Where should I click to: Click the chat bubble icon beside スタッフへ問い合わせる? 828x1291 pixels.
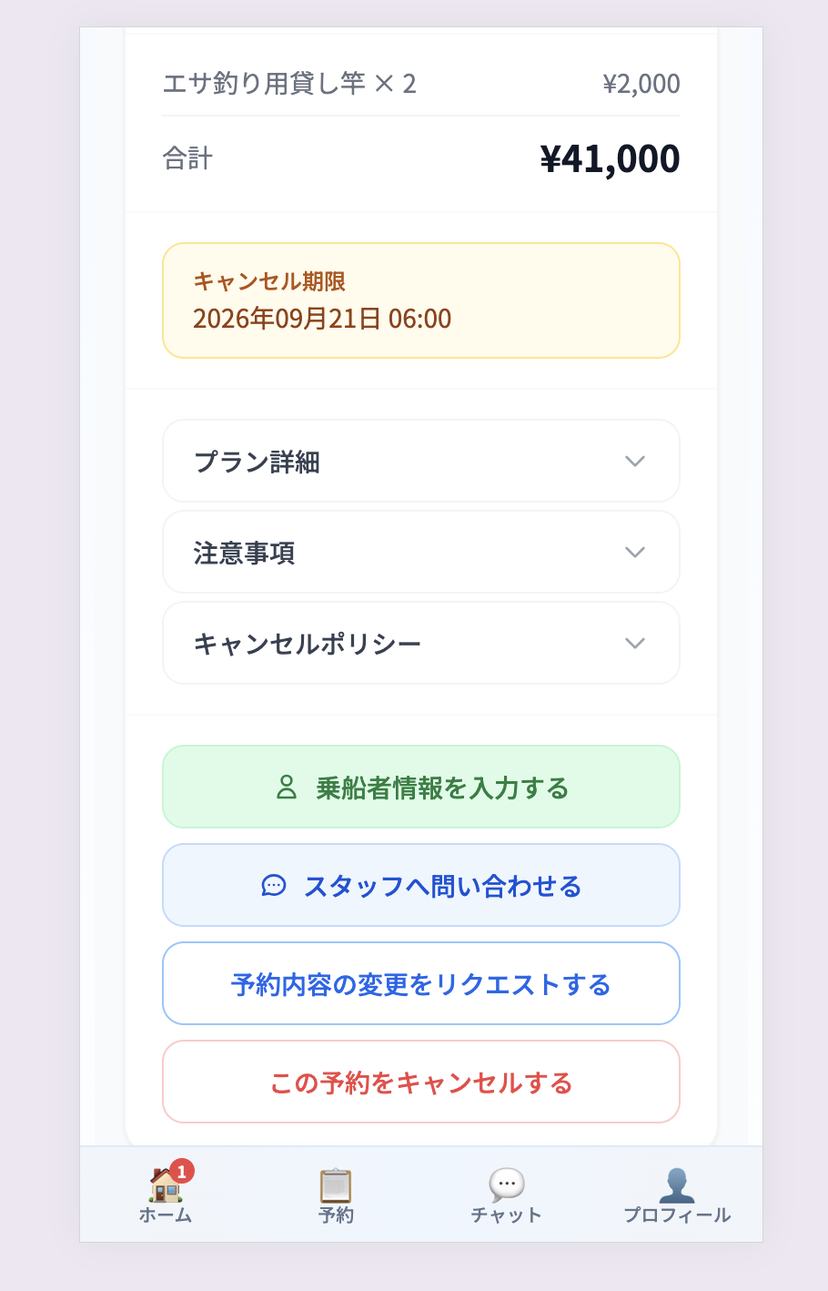coord(274,886)
